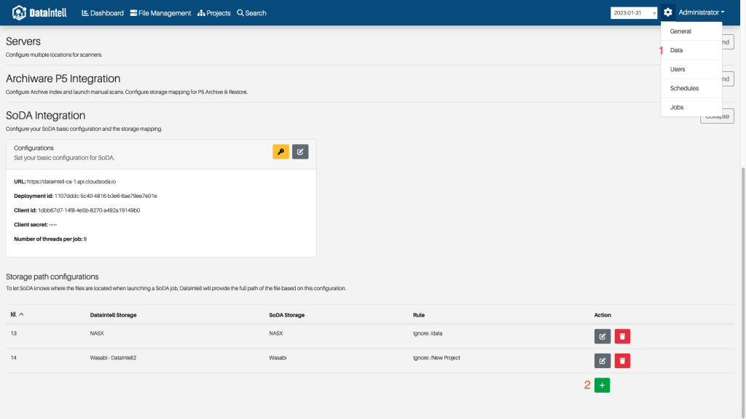Screen dimensions: 746x419
Task: Click the Archiware P5 Integration heading
Action: click(x=63, y=79)
